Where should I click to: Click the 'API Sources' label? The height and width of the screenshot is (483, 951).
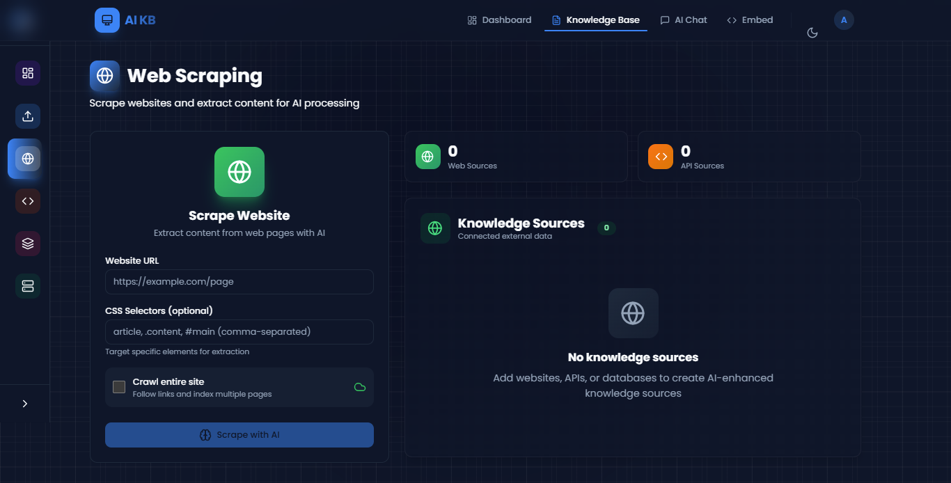702,166
